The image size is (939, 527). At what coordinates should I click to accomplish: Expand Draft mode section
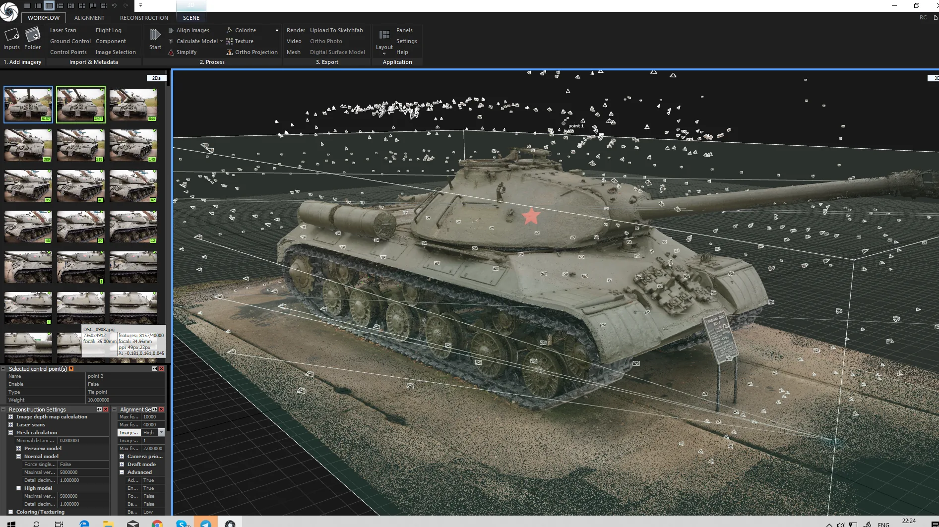point(122,465)
